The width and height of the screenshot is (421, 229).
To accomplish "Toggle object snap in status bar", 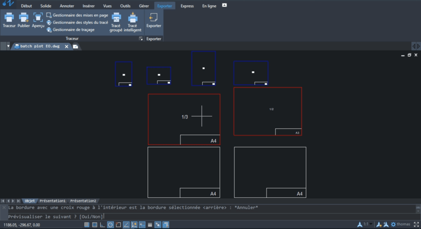I will coord(118,225).
